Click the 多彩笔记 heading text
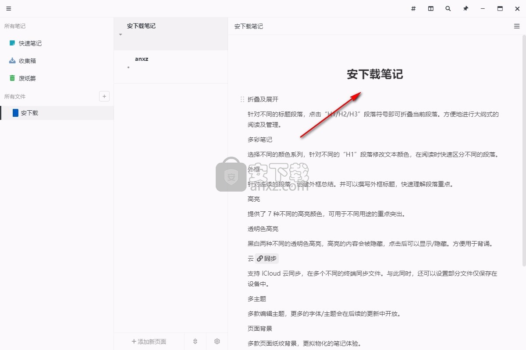The image size is (526, 350). [260, 140]
